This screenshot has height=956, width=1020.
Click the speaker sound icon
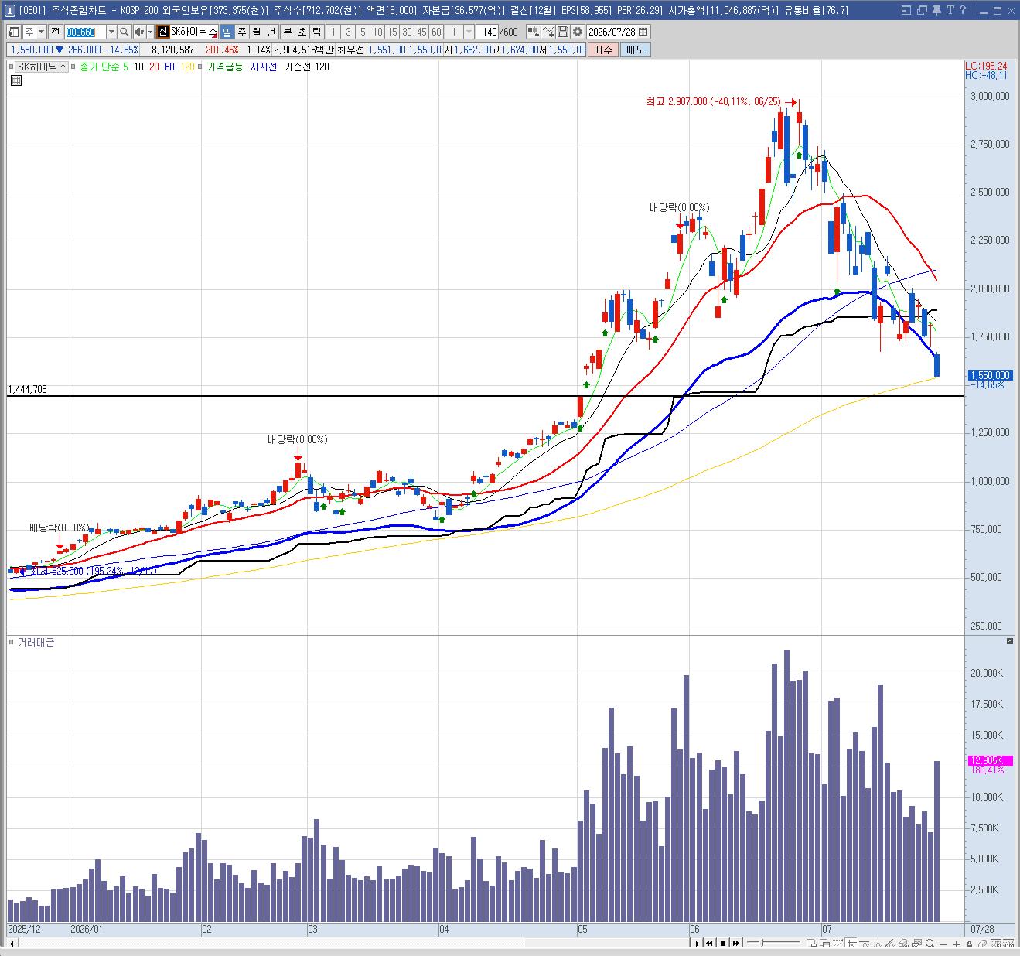point(139,32)
